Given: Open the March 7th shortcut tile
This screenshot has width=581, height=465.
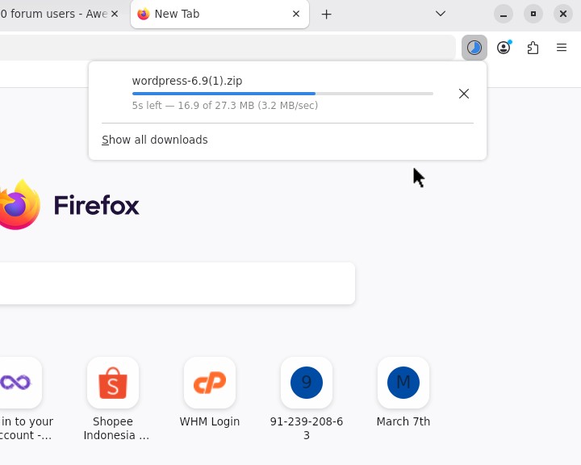Looking at the screenshot, I should pyautogui.click(x=403, y=383).
